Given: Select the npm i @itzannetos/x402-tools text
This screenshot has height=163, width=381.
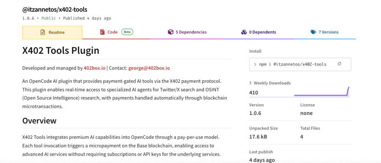Looking at the screenshot, I should pos(292,64).
